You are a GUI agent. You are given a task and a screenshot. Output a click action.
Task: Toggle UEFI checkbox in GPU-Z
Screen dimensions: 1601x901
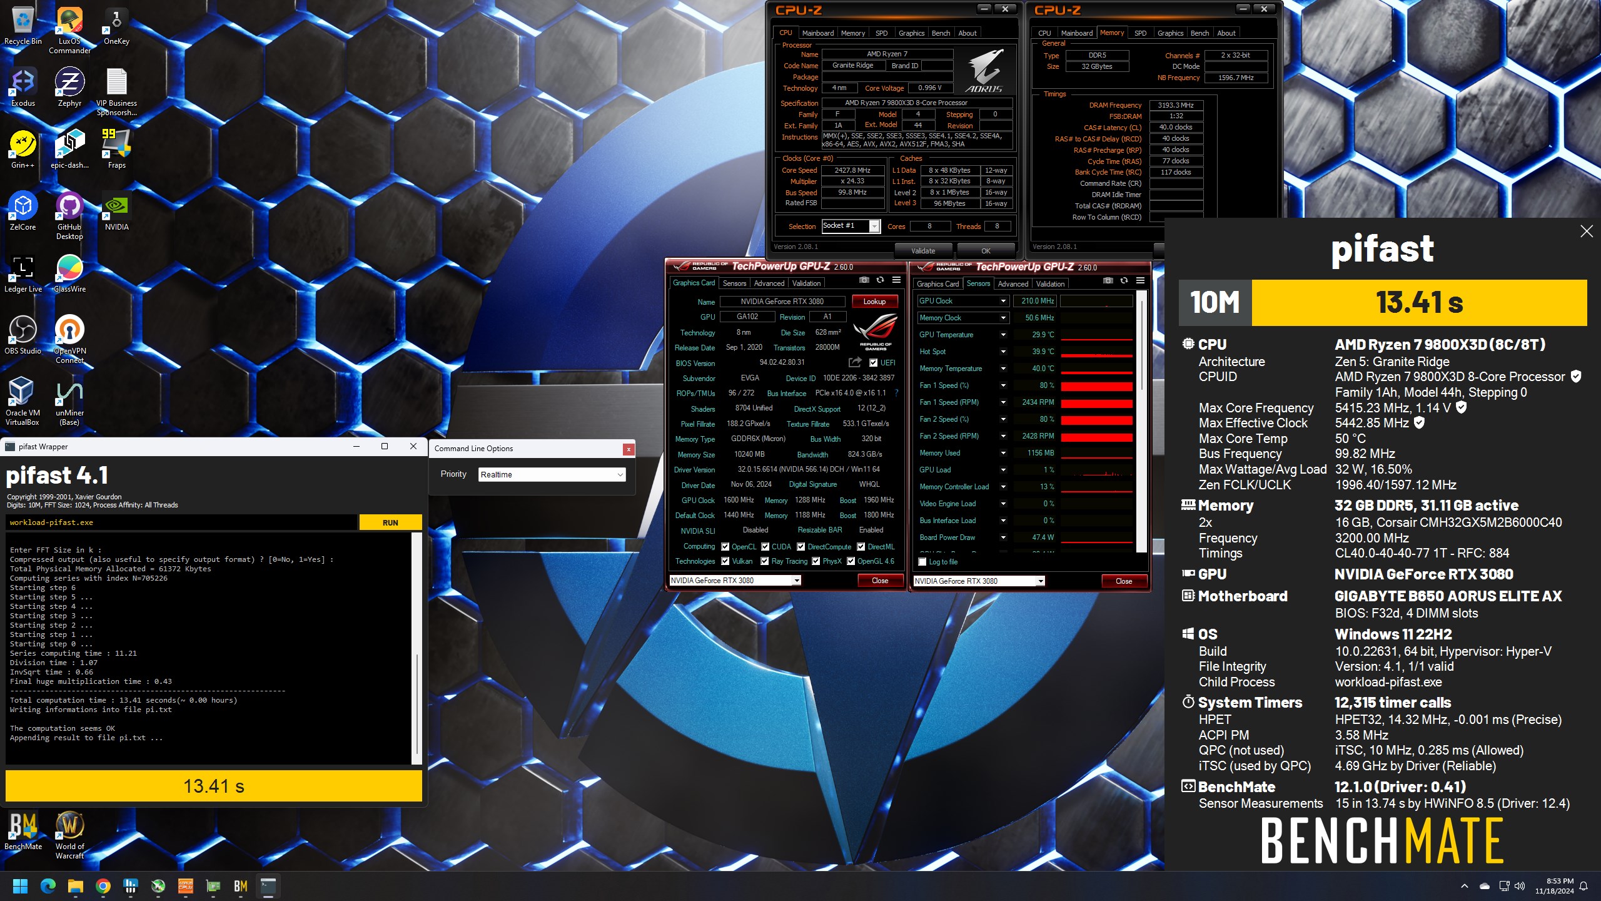click(873, 363)
